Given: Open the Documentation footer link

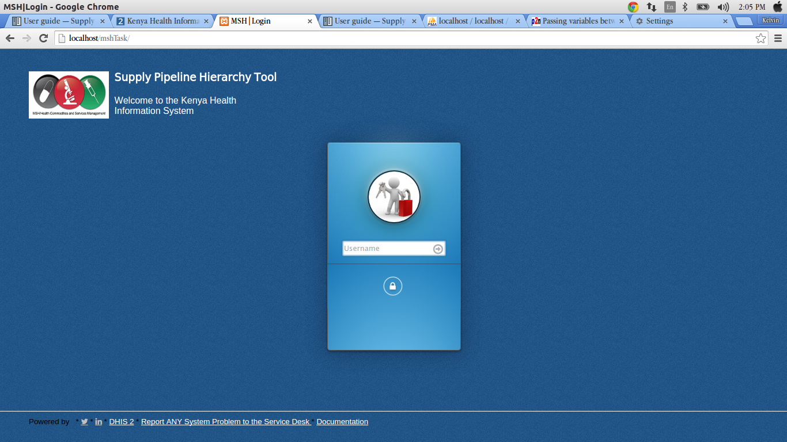Looking at the screenshot, I should (342, 422).
